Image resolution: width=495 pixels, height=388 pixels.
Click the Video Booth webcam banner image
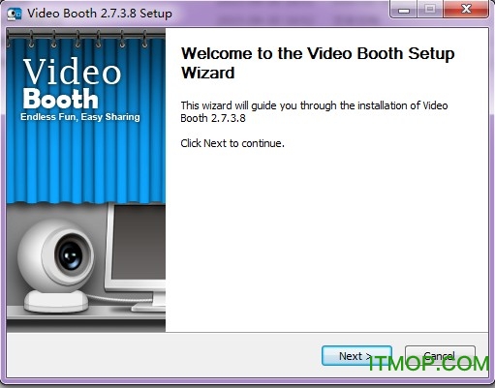(86, 180)
